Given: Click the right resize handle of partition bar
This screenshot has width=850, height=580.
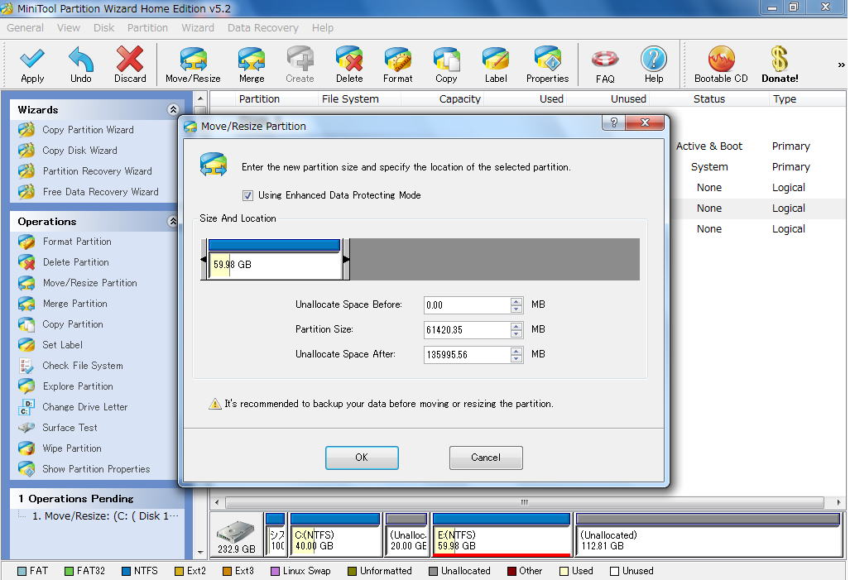Looking at the screenshot, I should click(346, 259).
